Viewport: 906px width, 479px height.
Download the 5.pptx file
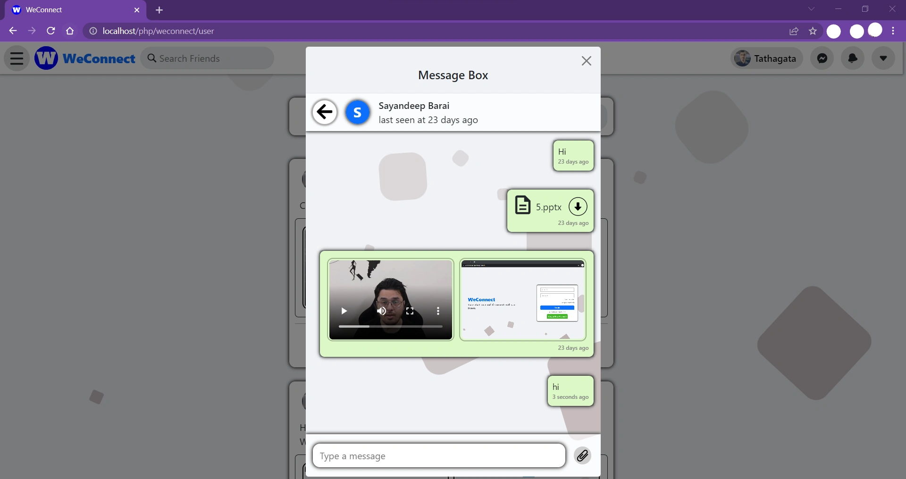578,206
